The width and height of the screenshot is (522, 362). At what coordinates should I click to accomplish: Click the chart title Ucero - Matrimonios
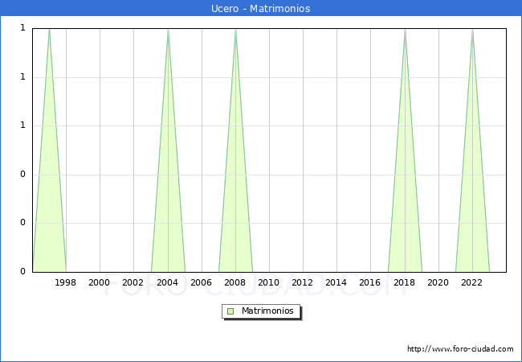pyautogui.click(x=261, y=8)
